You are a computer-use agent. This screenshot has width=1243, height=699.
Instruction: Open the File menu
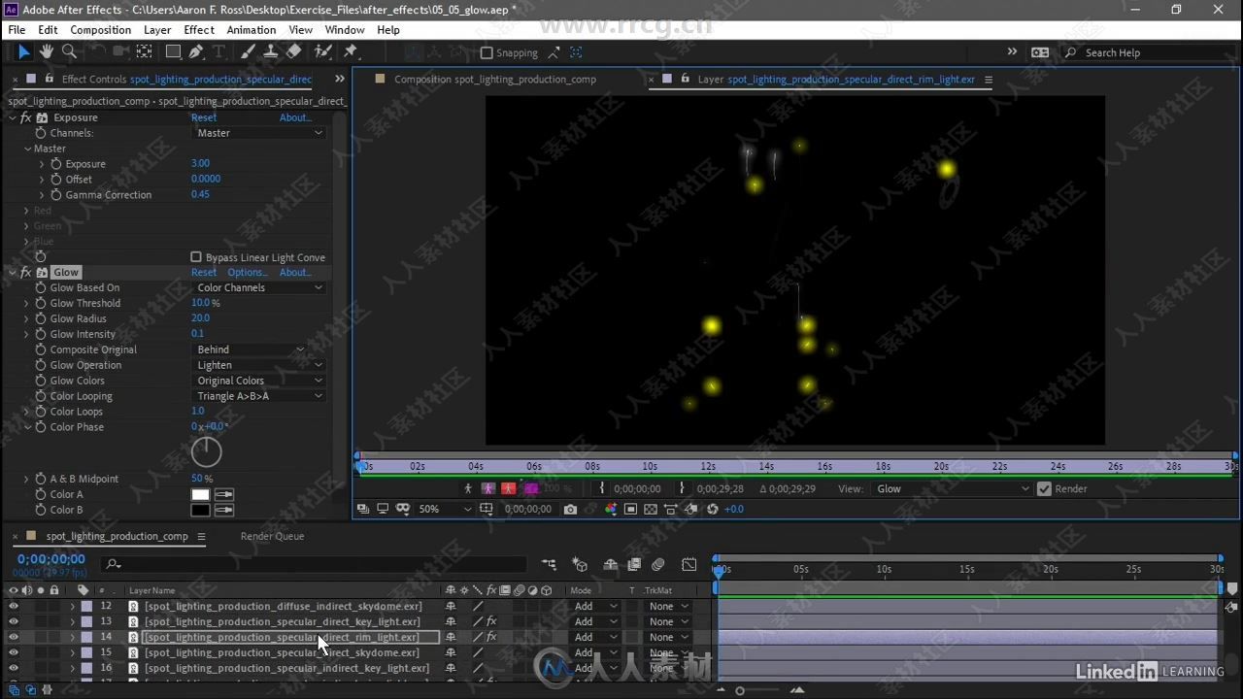[x=17, y=30]
